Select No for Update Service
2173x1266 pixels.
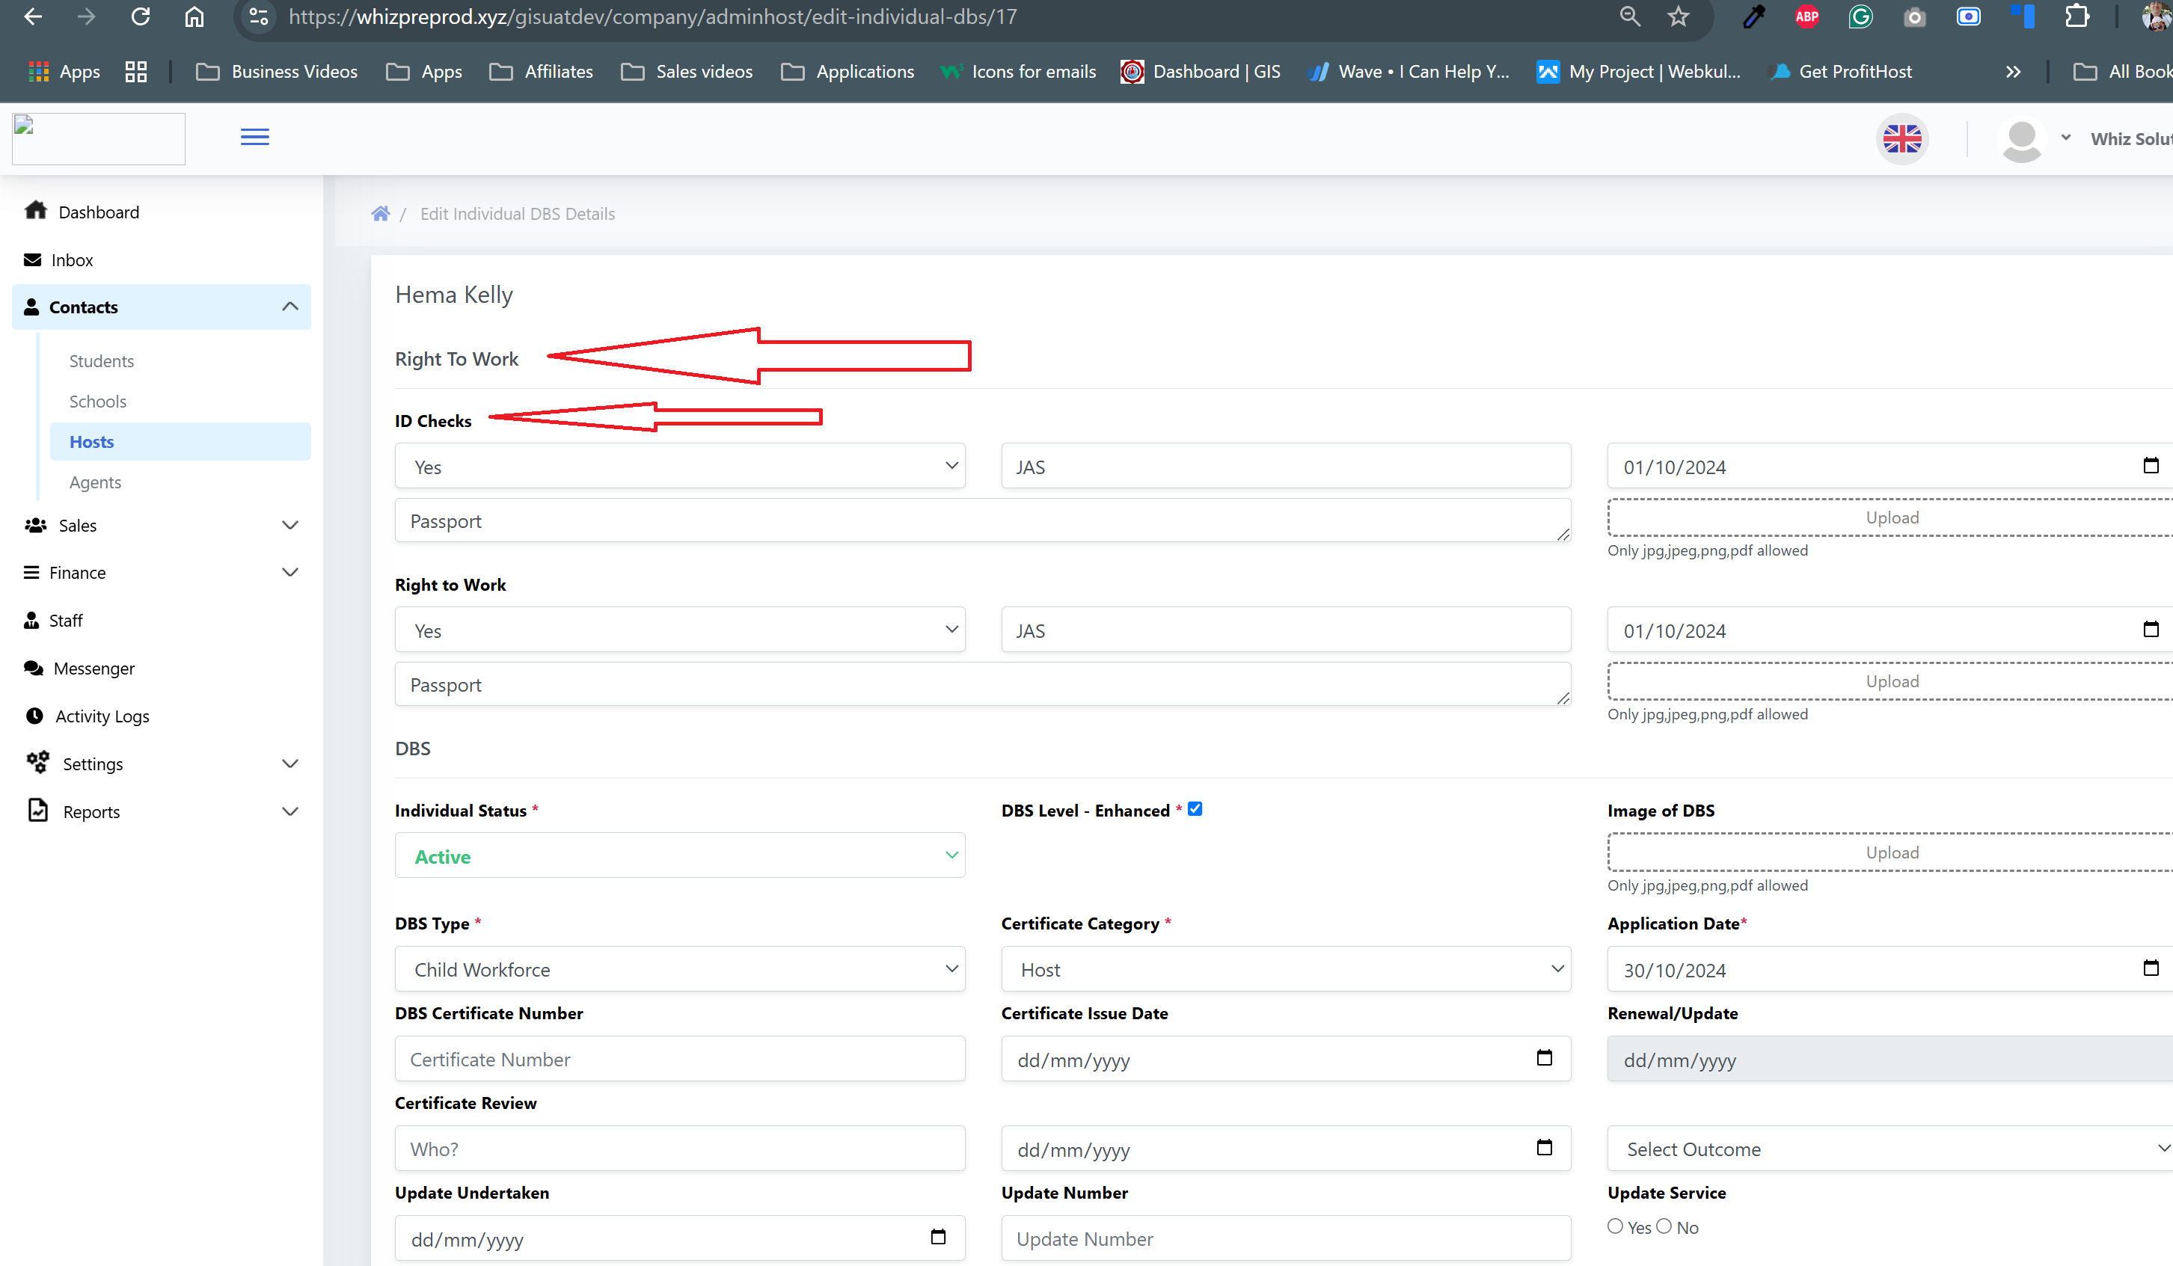pyautogui.click(x=1664, y=1226)
